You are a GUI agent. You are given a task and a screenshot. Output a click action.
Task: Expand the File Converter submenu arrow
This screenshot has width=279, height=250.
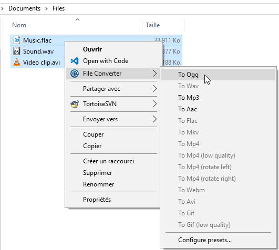(x=154, y=74)
